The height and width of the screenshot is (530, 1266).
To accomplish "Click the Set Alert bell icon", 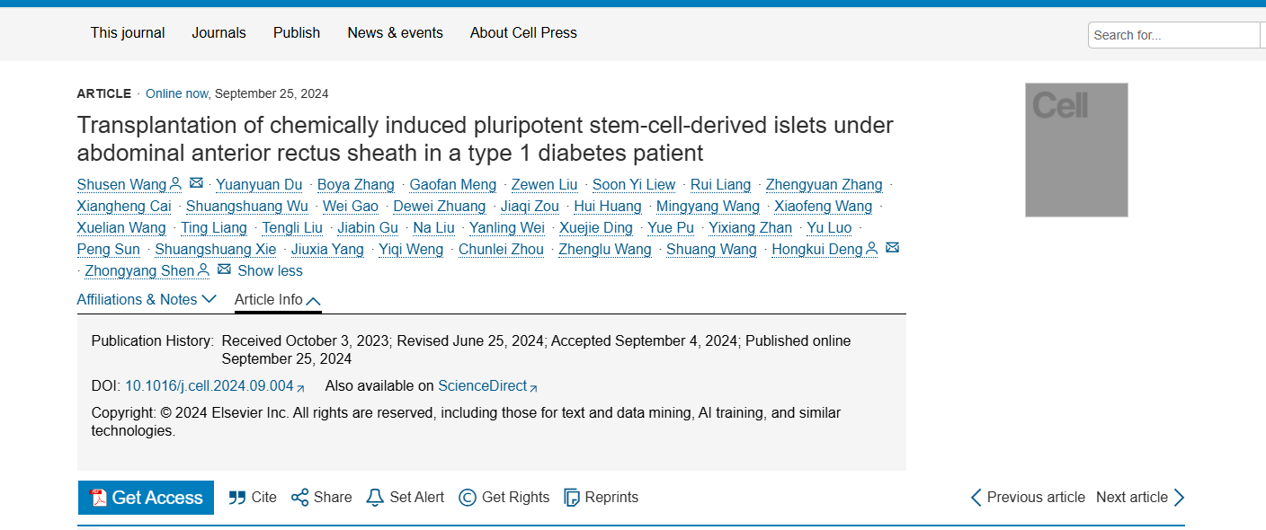I will pyautogui.click(x=375, y=498).
